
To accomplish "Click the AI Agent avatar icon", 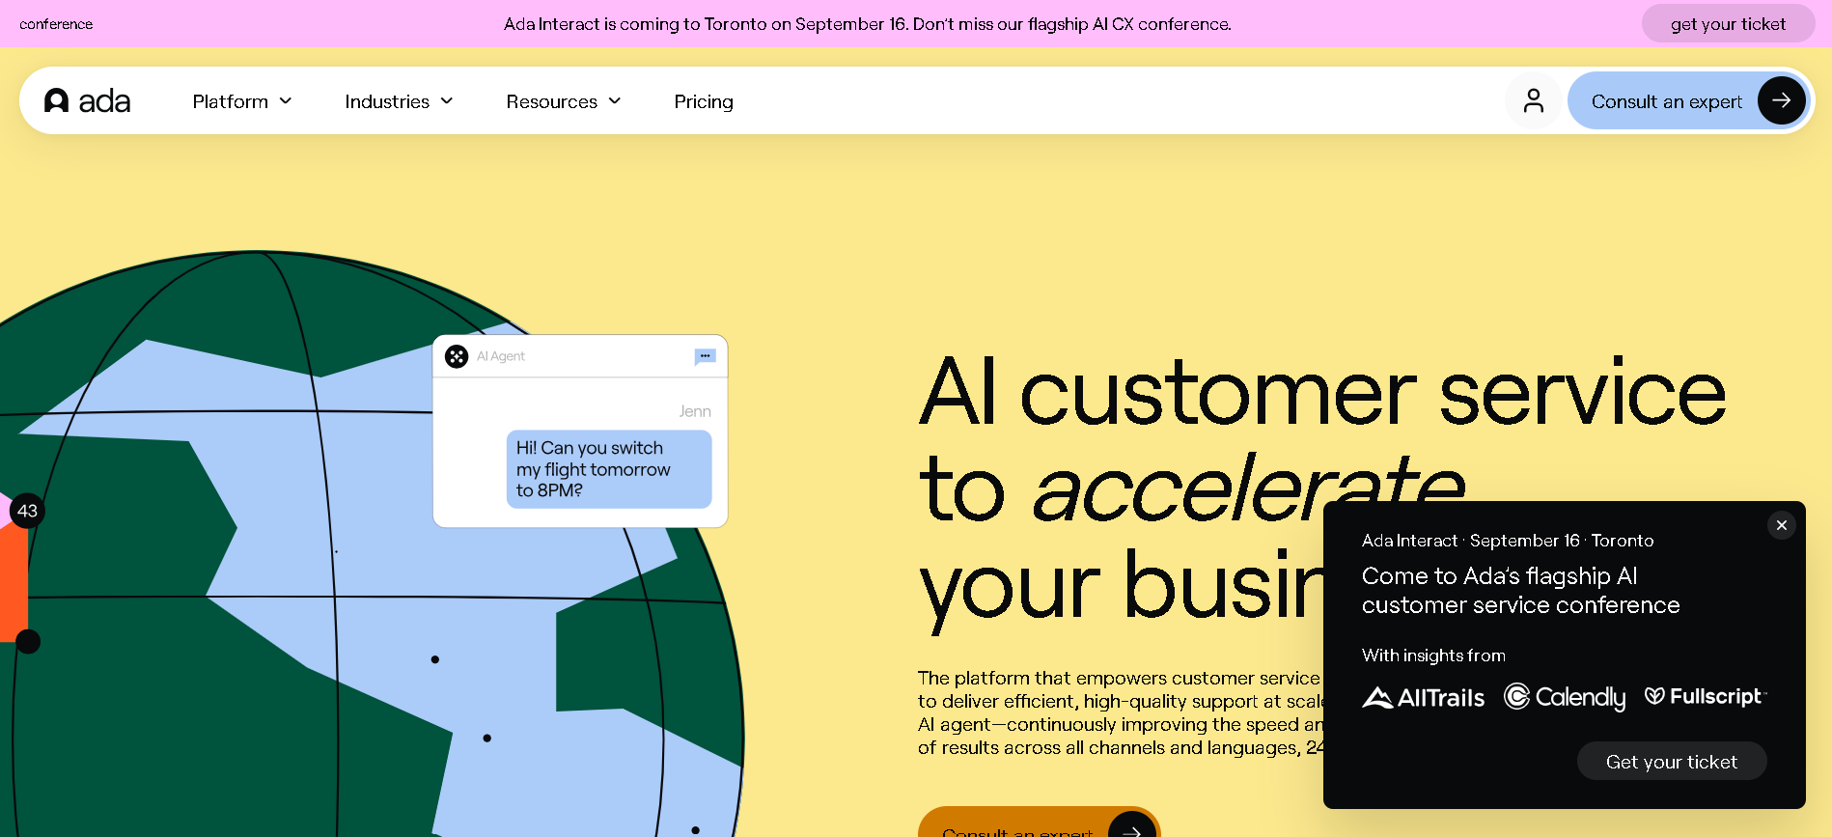I will click(457, 356).
